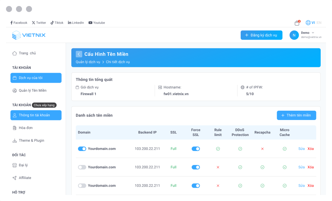Open Quản lý Tên Miền in sidebar
The width and height of the screenshot is (332, 201).
click(x=32, y=90)
